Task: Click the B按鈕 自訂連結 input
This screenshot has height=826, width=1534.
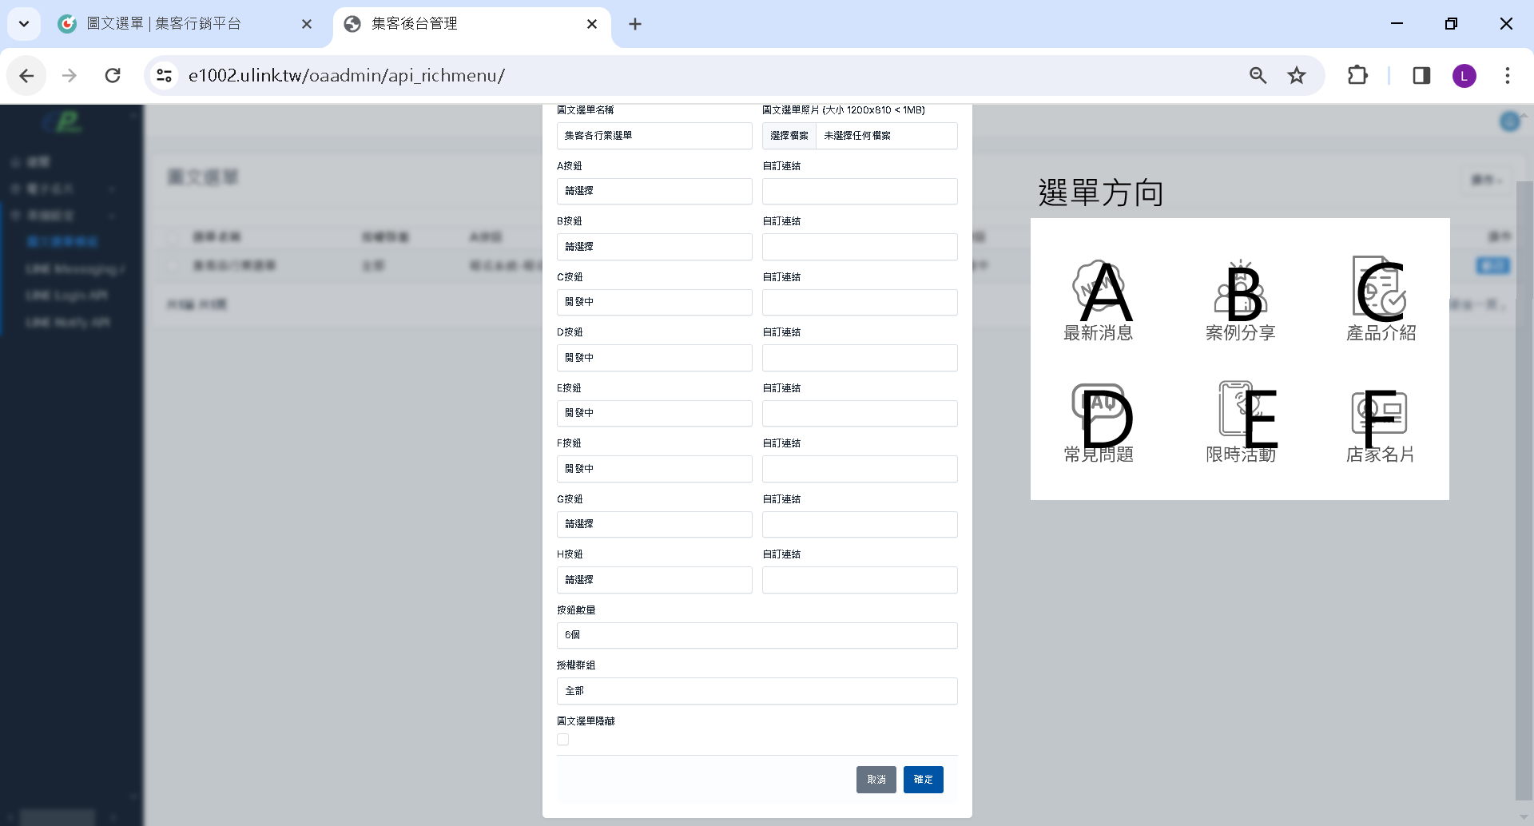Action: click(x=860, y=247)
